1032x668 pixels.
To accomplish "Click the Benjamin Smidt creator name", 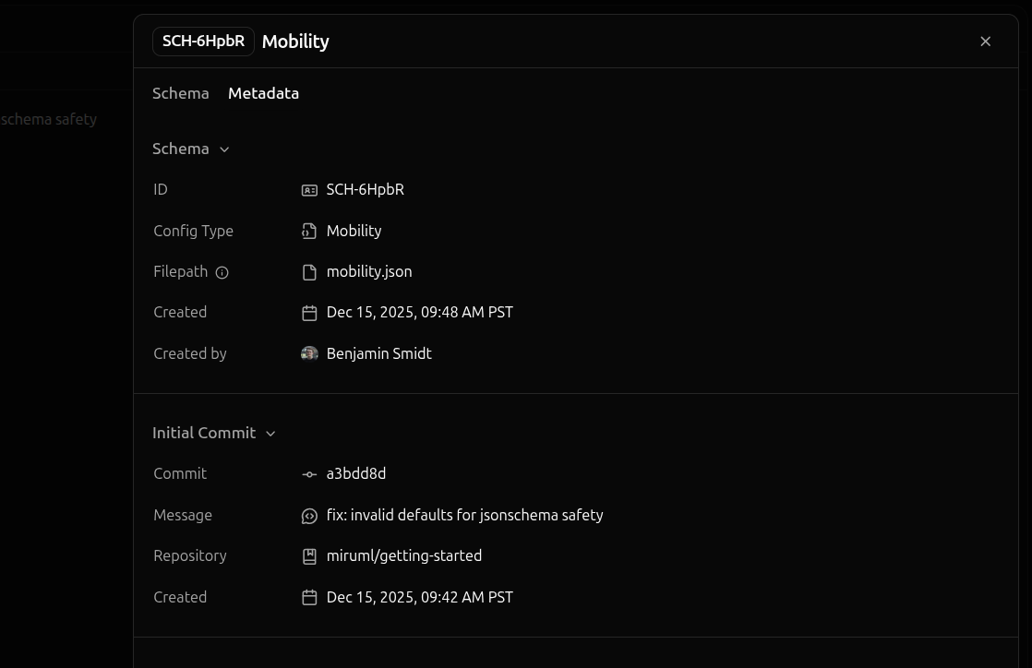I will [x=378, y=353].
